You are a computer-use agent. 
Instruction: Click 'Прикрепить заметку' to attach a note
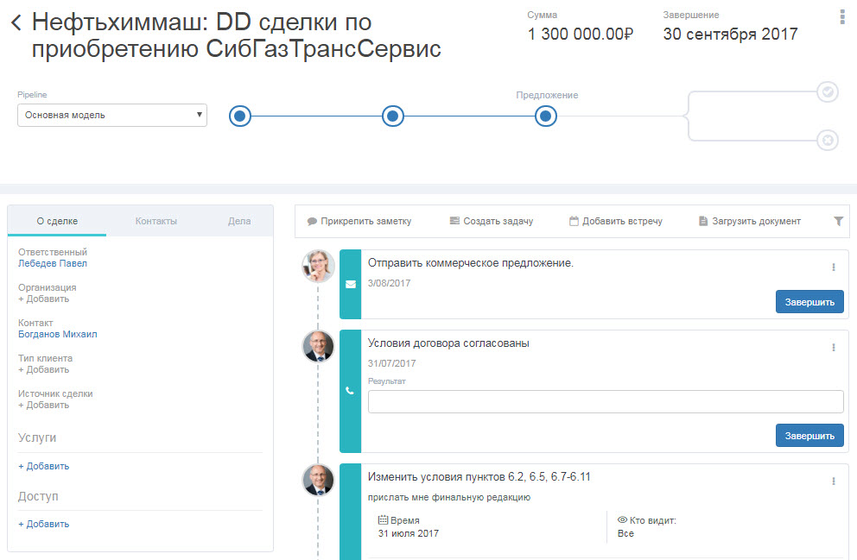pyautogui.click(x=359, y=222)
